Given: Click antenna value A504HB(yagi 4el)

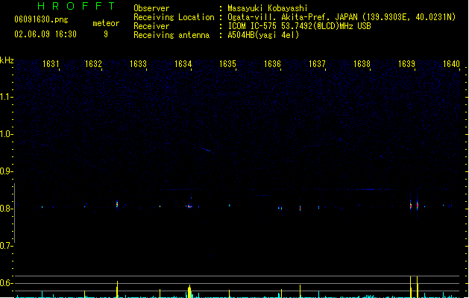Looking at the screenshot, I should coord(263,35).
